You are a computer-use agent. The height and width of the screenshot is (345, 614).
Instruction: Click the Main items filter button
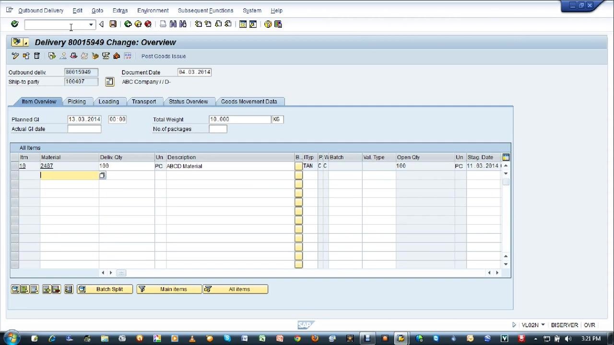[169, 289]
